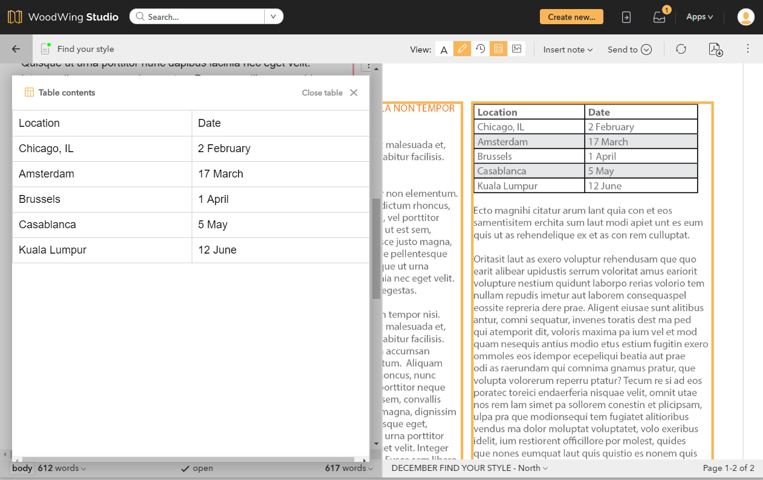
Task: Click the Casablanca cell
Action: pos(102,225)
